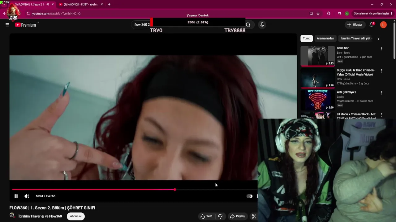This screenshot has height=222, width=396.
Task: Start voice search with microphone icon
Action: pyautogui.click(x=262, y=25)
